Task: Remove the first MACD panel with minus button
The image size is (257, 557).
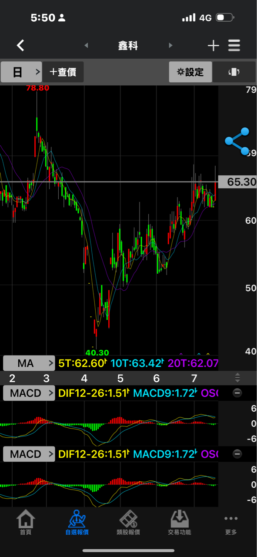Action: [x=237, y=393]
